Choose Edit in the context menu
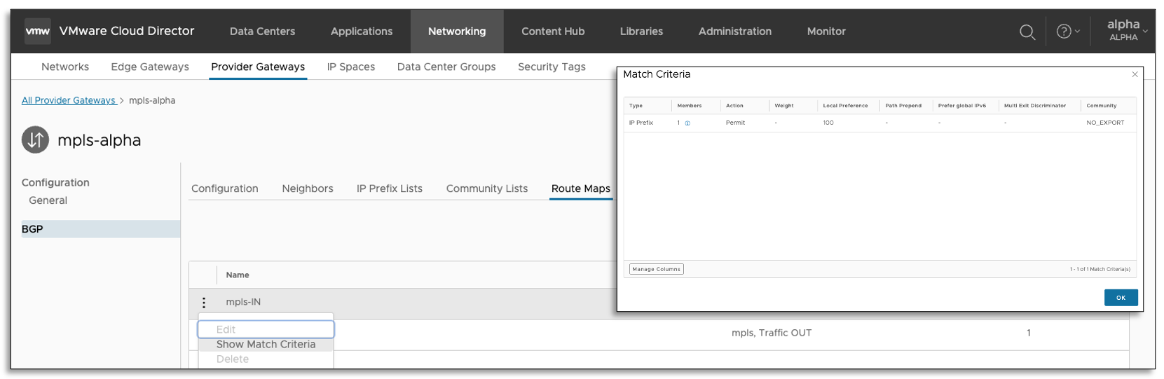This screenshot has width=1164, height=379. click(226, 329)
